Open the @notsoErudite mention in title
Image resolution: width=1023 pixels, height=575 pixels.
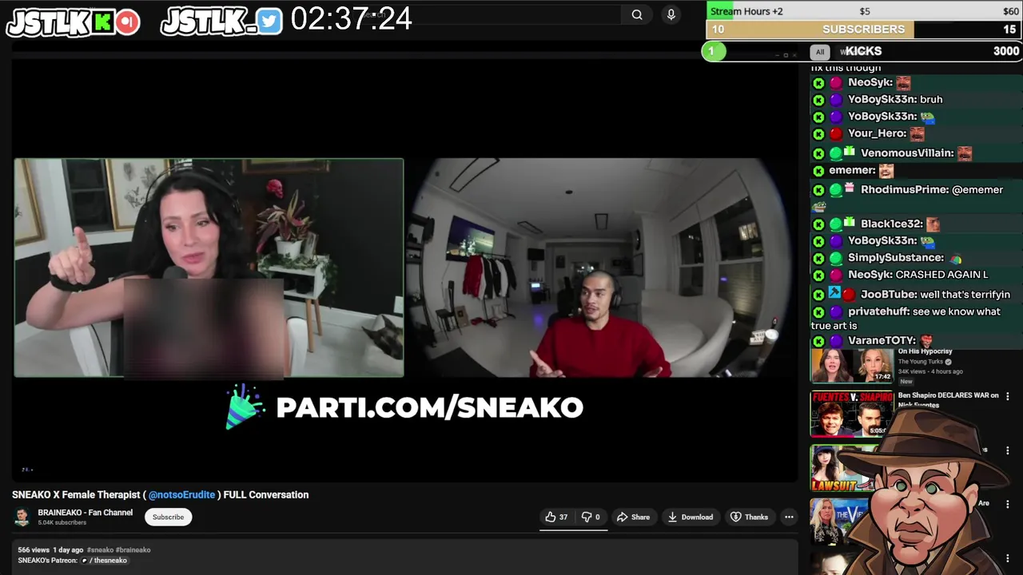181,494
